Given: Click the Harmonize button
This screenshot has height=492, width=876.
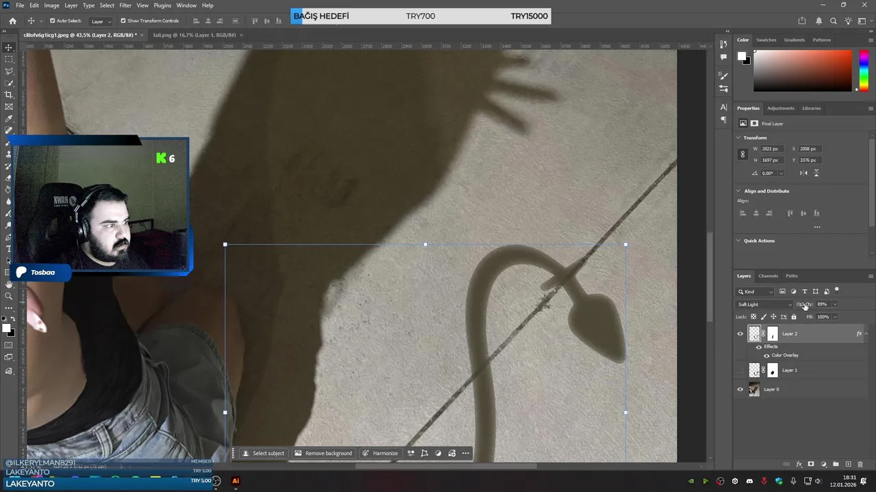Looking at the screenshot, I should tap(380, 453).
